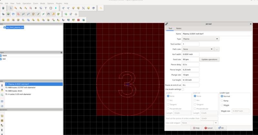Open the Plugins menu

(x=59, y=3)
